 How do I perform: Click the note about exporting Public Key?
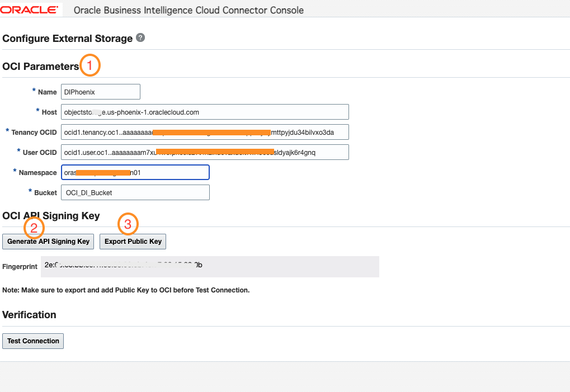[126, 290]
